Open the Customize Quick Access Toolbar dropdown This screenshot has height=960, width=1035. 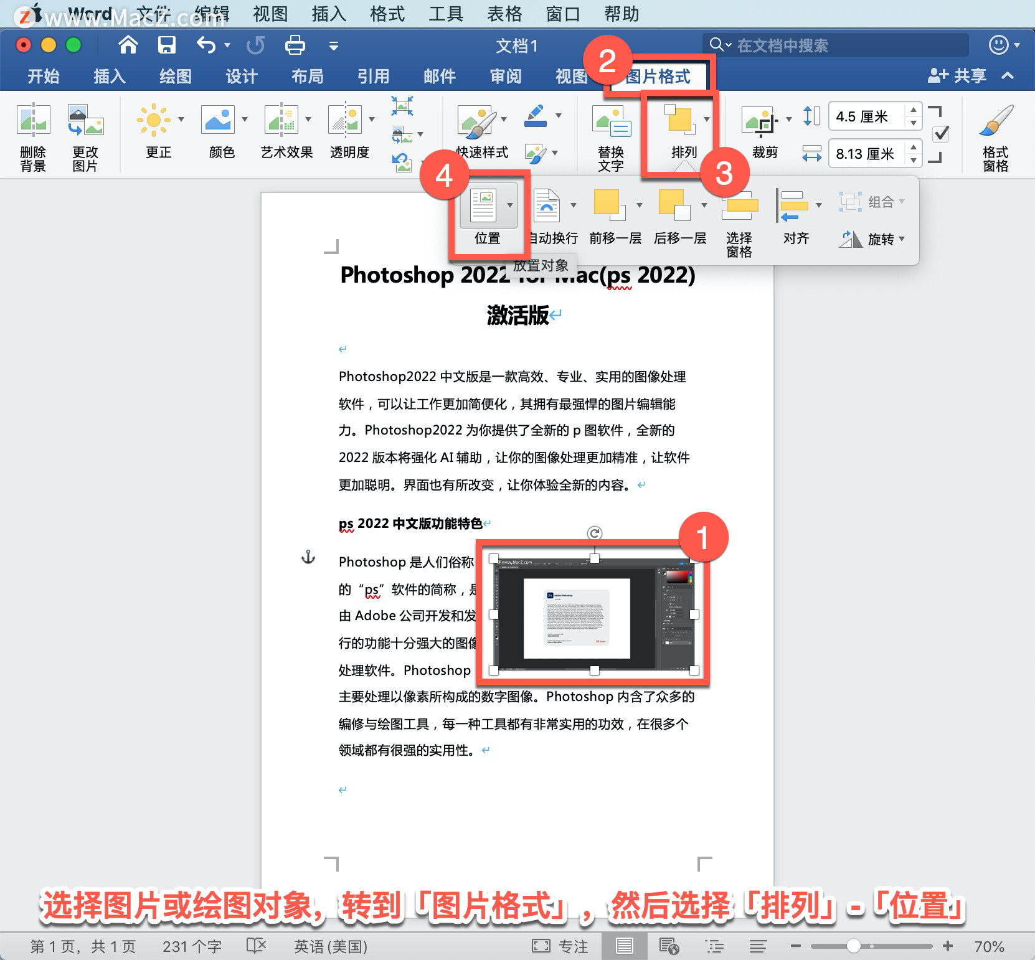(x=334, y=45)
